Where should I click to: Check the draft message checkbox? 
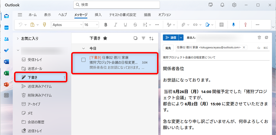[83, 60]
